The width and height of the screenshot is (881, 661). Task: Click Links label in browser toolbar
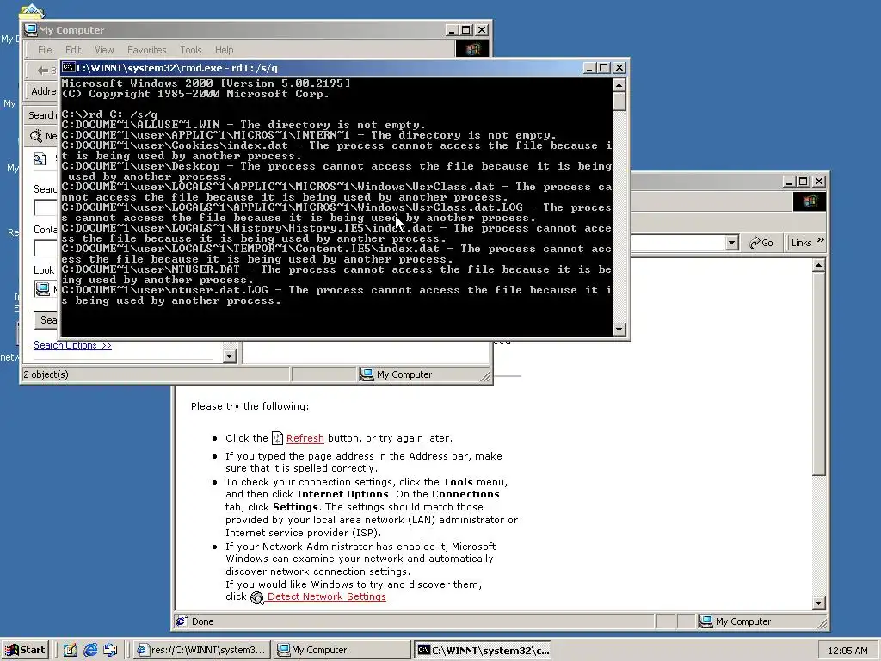point(801,243)
